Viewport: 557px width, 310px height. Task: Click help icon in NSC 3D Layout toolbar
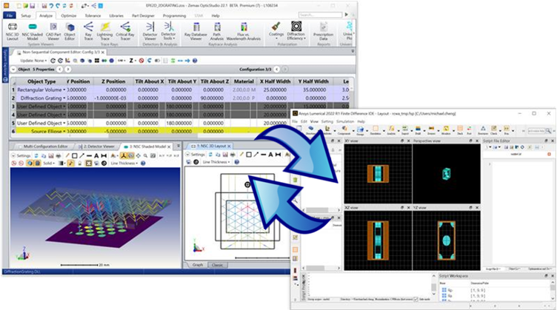[236, 162]
